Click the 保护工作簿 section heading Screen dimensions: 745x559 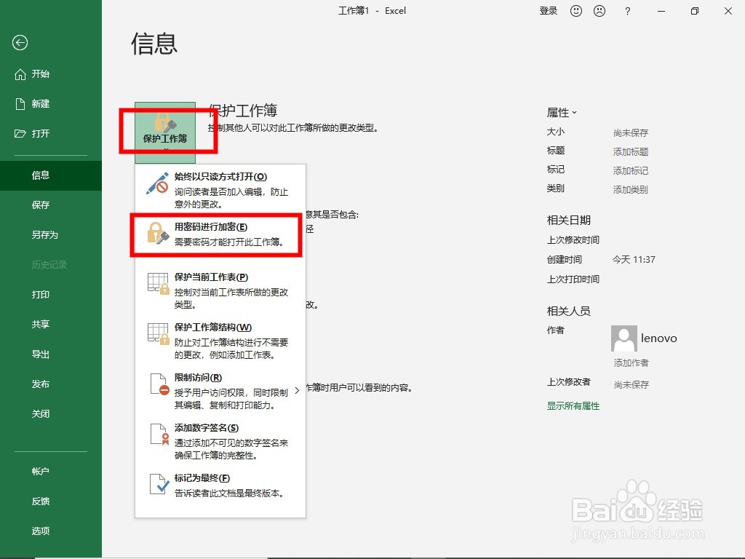point(243,111)
